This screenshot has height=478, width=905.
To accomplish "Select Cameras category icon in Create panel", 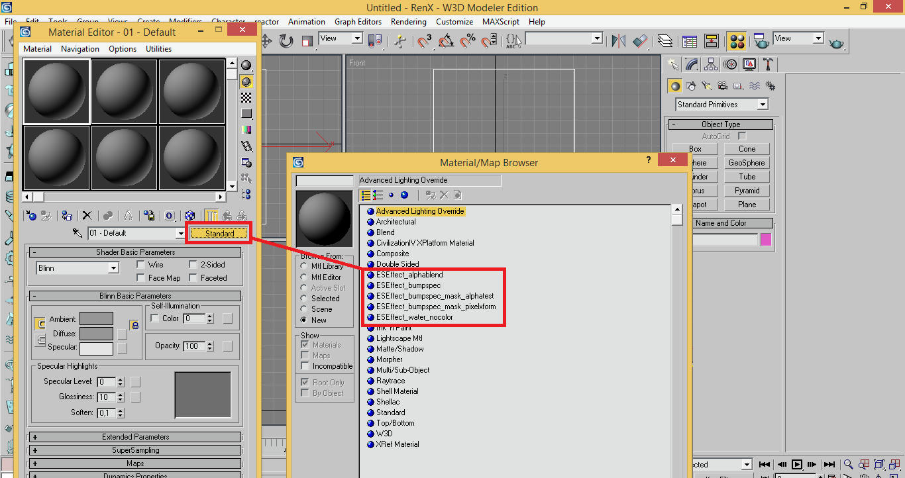I will (x=723, y=86).
